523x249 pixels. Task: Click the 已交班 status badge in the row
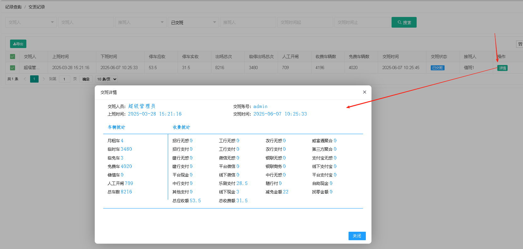438,68
